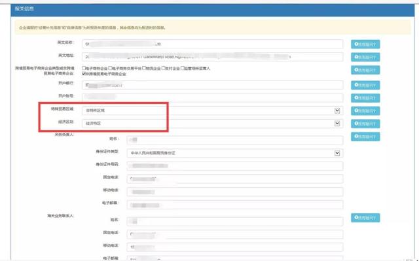The width and height of the screenshot is (419, 261).
Task: Click the 经济区划 label
Action: [x=65, y=122]
